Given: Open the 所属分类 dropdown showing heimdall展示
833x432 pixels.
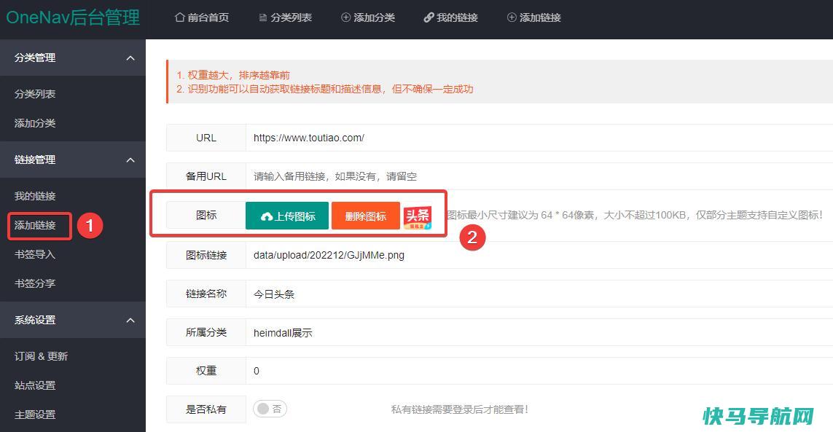Looking at the screenshot, I should 539,333.
